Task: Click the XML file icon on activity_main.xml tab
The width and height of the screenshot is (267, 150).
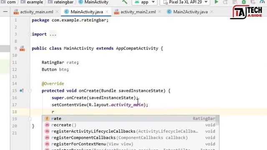Action: (16, 12)
